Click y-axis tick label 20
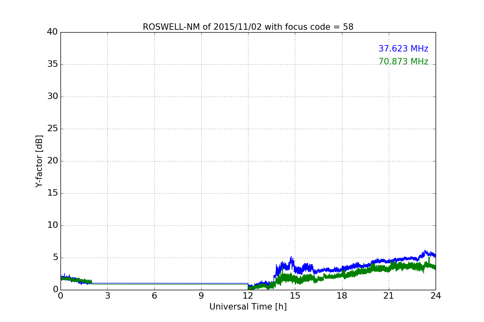This screenshot has width=484, height=322. [52, 161]
